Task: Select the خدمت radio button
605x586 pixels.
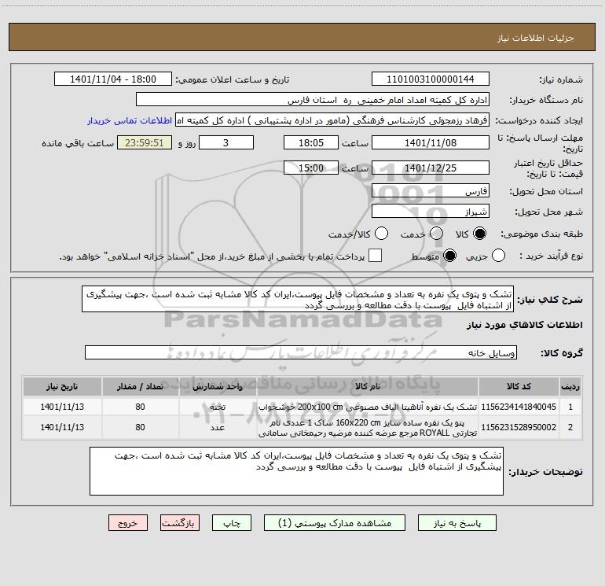Action: pyautogui.click(x=436, y=234)
